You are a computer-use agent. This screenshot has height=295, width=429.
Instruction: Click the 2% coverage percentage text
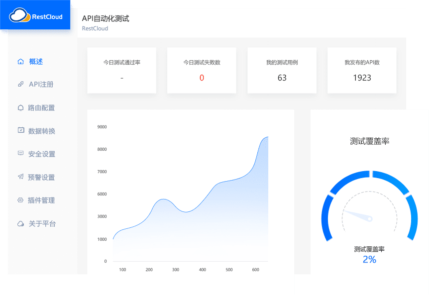pyautogui.click(x=369, y=259)
